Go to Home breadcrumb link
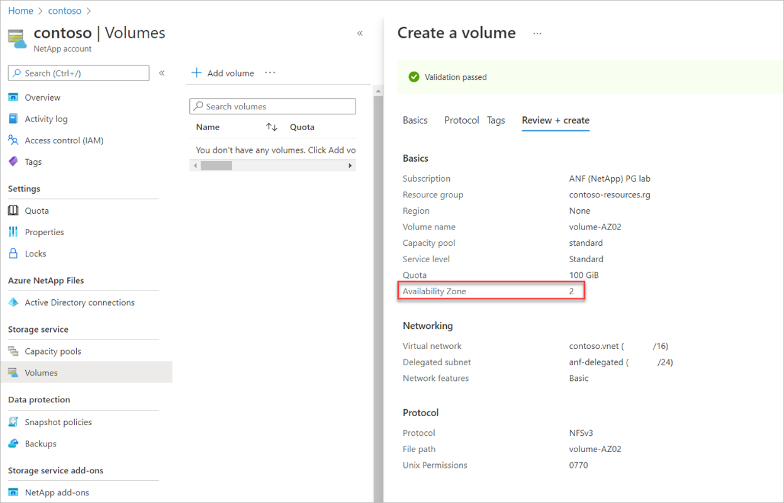Viewport: 784px width, 503px height. (x=21, y=11)
